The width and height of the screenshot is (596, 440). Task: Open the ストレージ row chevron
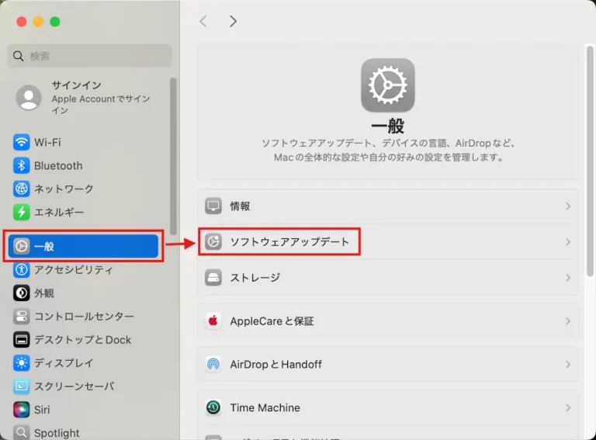(568, 277)
